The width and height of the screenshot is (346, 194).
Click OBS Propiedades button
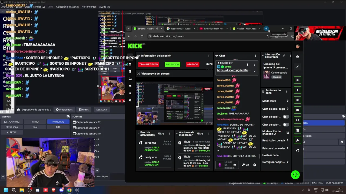64,110
